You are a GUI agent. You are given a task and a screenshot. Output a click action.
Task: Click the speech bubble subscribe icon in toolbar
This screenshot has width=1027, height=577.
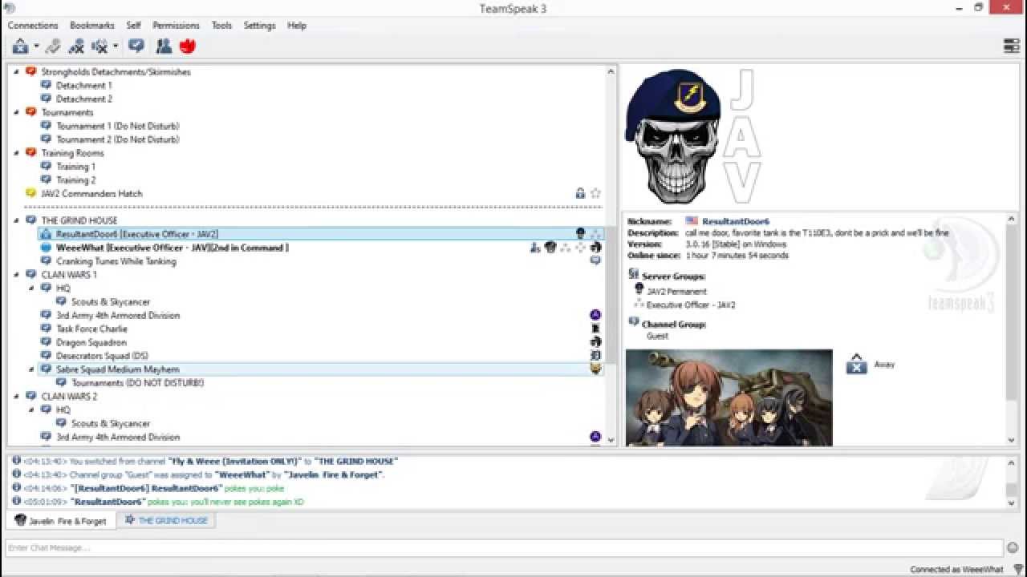tap(136, 46)
